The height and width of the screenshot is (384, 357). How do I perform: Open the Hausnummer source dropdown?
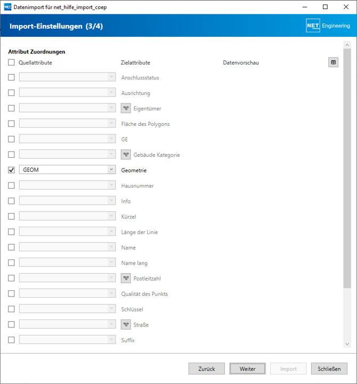click(x=67, y=185)
